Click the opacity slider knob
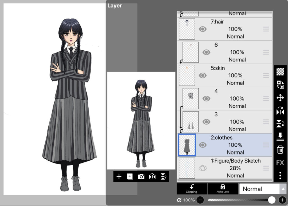This screenshot has height=206, width=288. tap(272, 200)
